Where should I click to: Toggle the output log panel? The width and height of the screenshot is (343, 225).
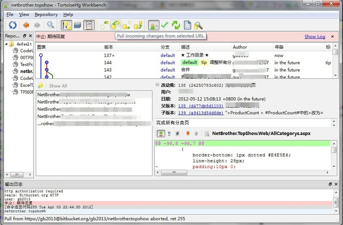click(89, 25)
